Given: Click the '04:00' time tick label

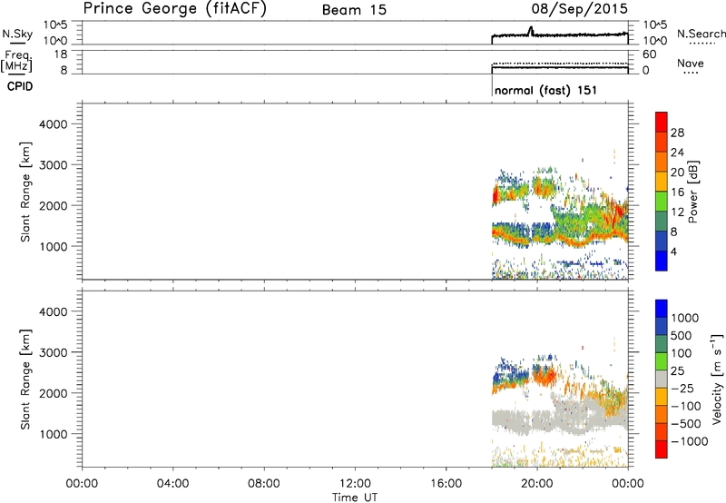Looking at the screenshot, I should coord(172,484).
